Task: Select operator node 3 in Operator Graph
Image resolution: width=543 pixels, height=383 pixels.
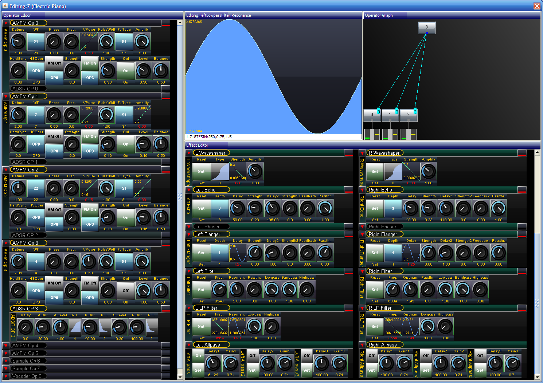Action: click(x=426, y=27)
